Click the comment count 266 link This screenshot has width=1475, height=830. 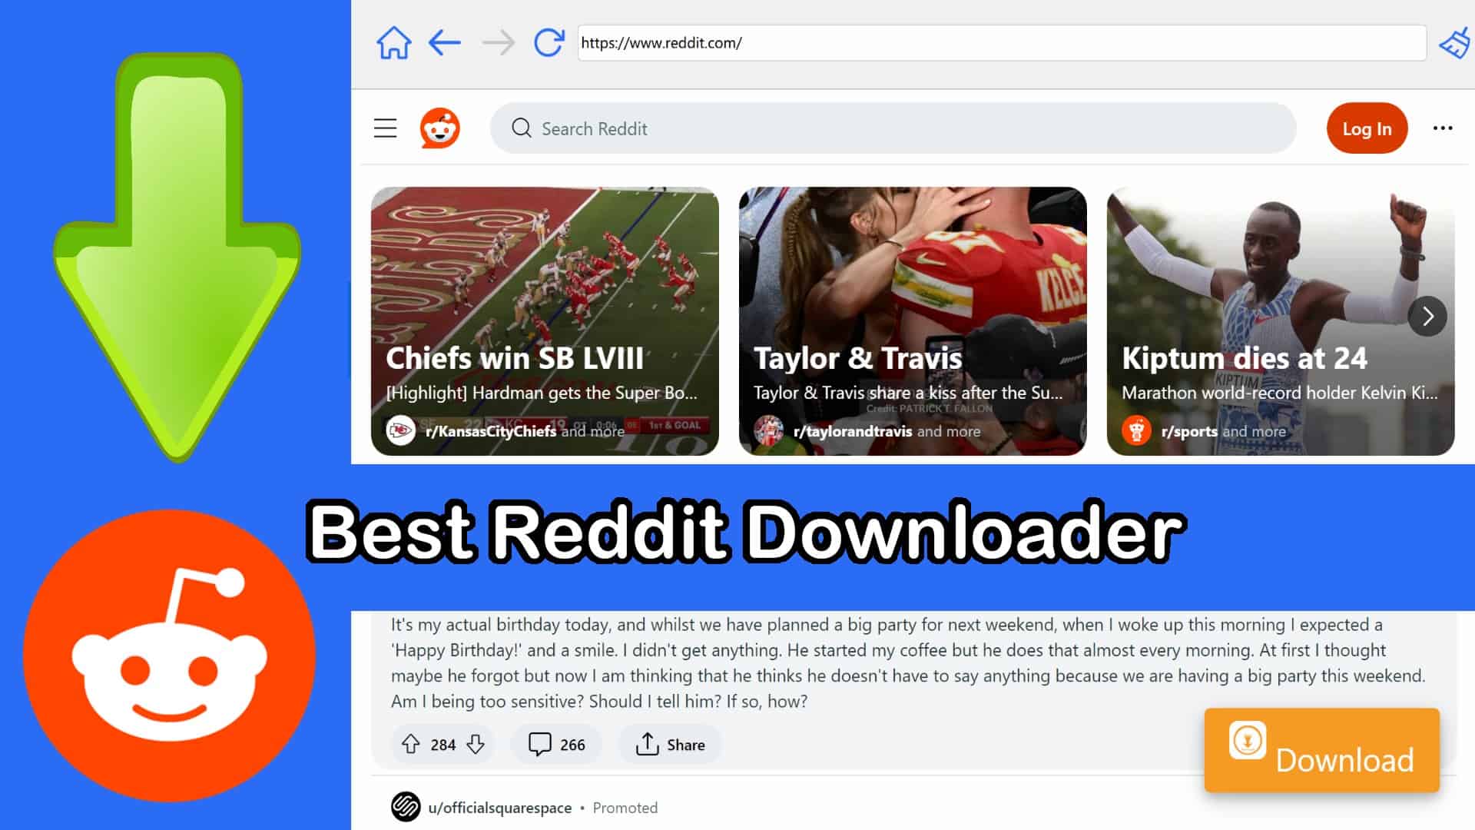click(557, 744)
